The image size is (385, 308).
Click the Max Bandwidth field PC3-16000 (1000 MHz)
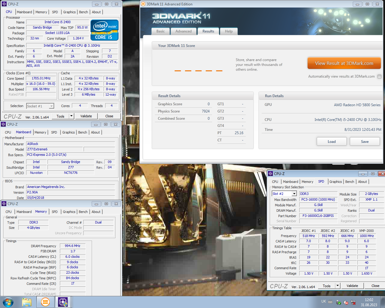pyautogui.click(x=318, y=199)
